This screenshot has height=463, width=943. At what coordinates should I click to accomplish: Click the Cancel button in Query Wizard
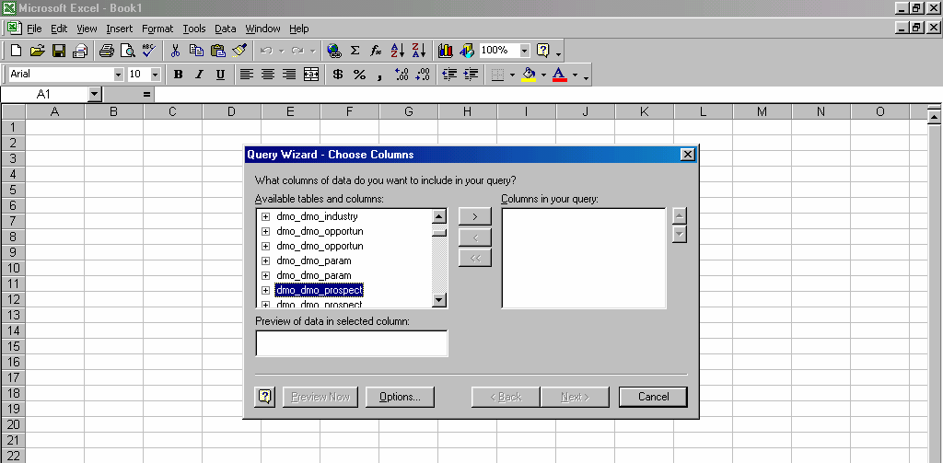[x=653, y=397]
